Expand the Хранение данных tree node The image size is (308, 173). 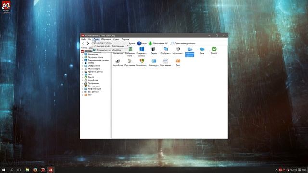[83, 72]
